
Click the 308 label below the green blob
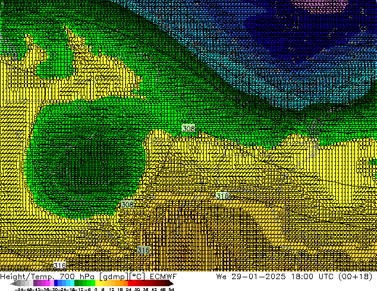tap(127, 204)
